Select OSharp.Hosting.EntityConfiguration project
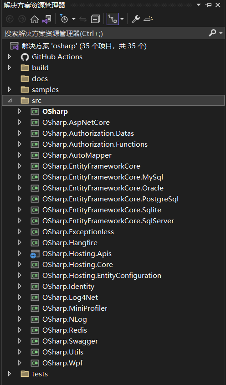The image size is (226, 385). pyautogui.click(x=102, y=276)
